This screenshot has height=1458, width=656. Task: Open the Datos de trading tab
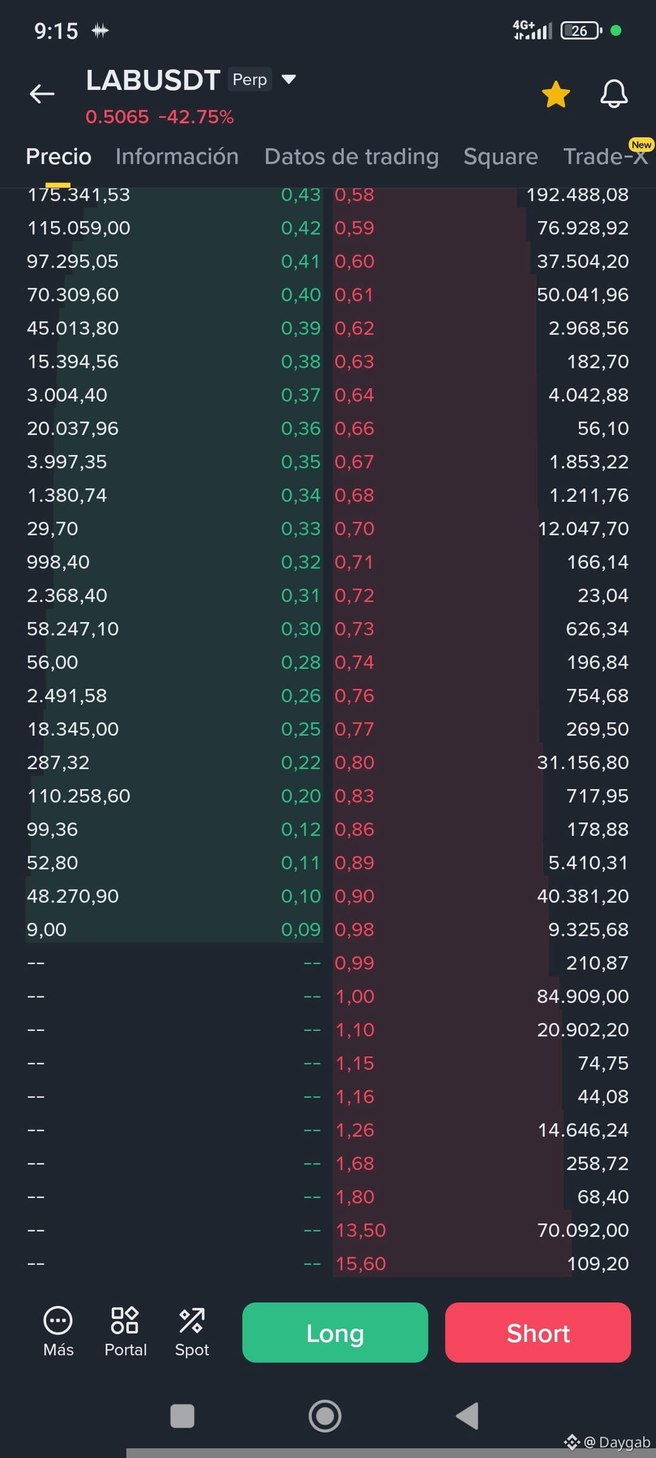351,157
